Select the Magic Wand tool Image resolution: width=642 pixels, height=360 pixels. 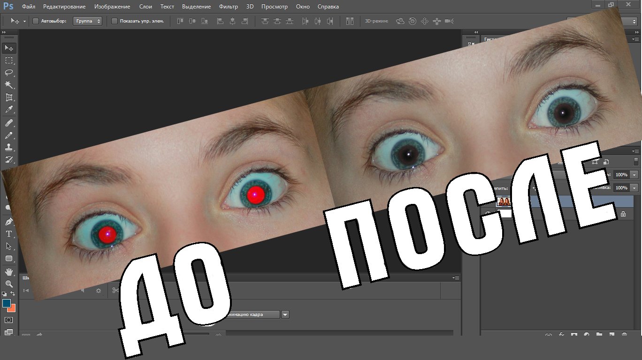9,85
